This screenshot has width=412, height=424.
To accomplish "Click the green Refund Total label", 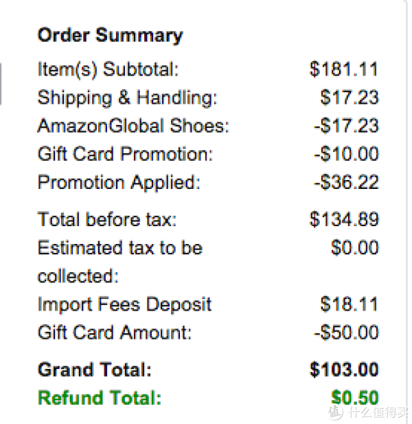I will [x=100, y=398].
